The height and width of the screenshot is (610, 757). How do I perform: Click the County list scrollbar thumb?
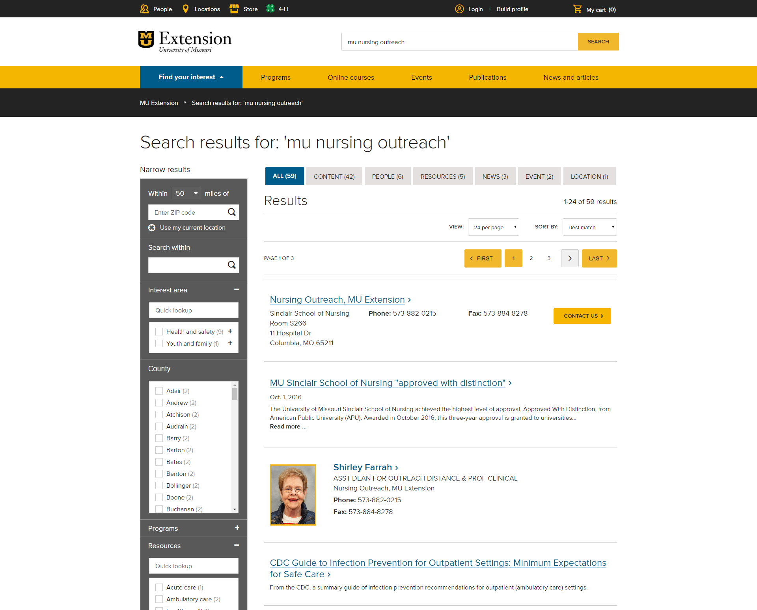tap(235, 394)
